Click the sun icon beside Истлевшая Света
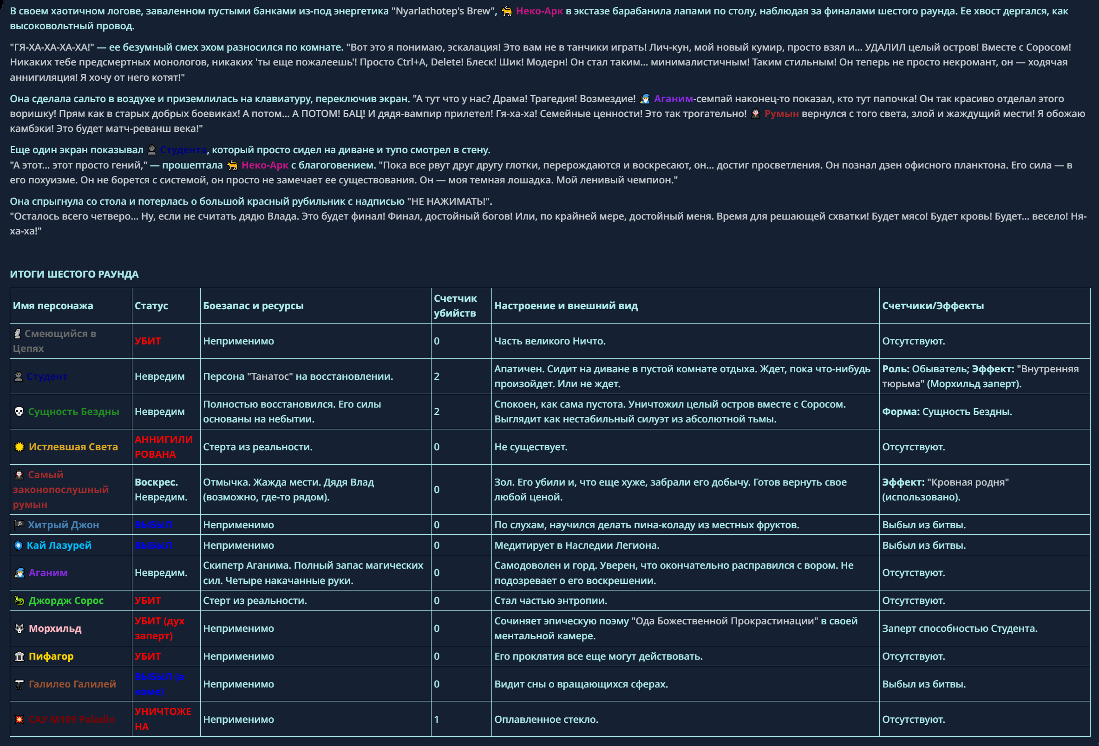The height and width of the screenshot is (746, 1099). tap(20, 447)
